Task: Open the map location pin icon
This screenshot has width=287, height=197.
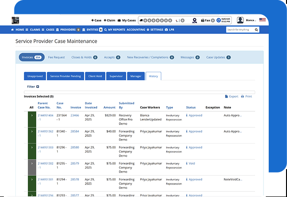Action: 195,21
